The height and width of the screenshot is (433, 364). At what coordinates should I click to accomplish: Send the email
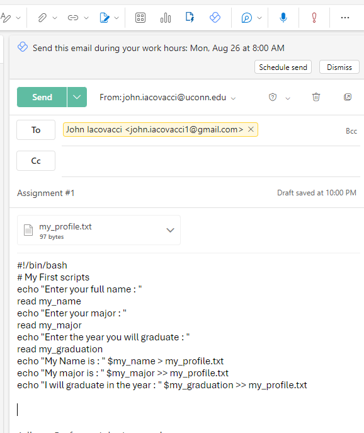point(42,97)
